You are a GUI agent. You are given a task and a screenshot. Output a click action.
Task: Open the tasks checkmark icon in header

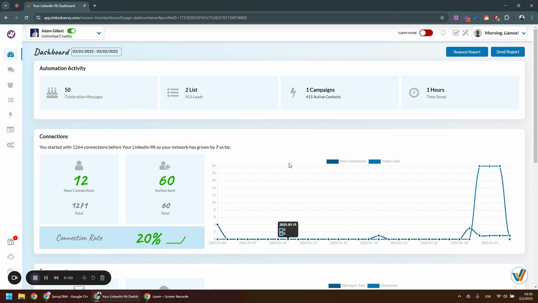pyautogui.click(x=456, y=33)
